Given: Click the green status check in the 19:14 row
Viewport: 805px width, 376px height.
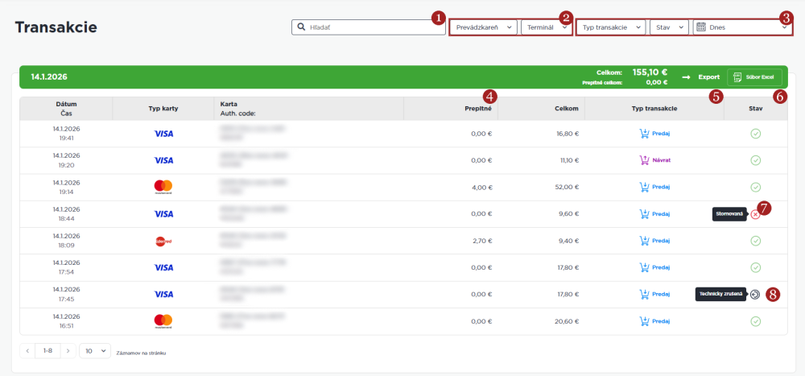Looking at the screenshot, I should [x=755, y=187].
